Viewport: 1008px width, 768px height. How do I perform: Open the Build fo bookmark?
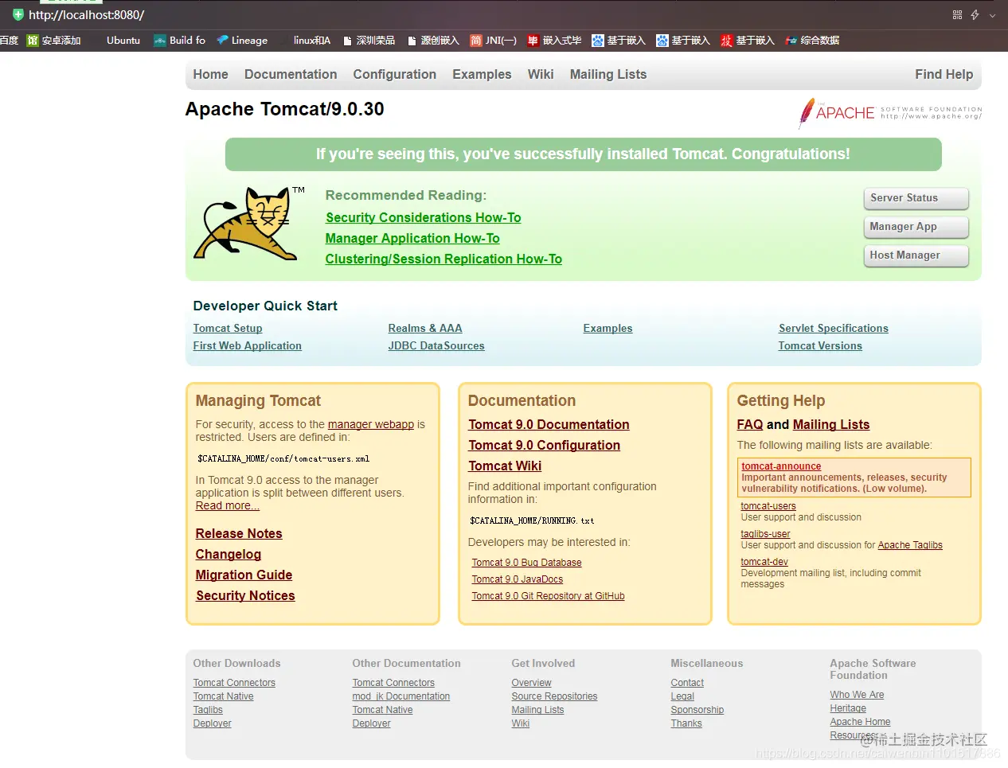(x=179, y=40)
